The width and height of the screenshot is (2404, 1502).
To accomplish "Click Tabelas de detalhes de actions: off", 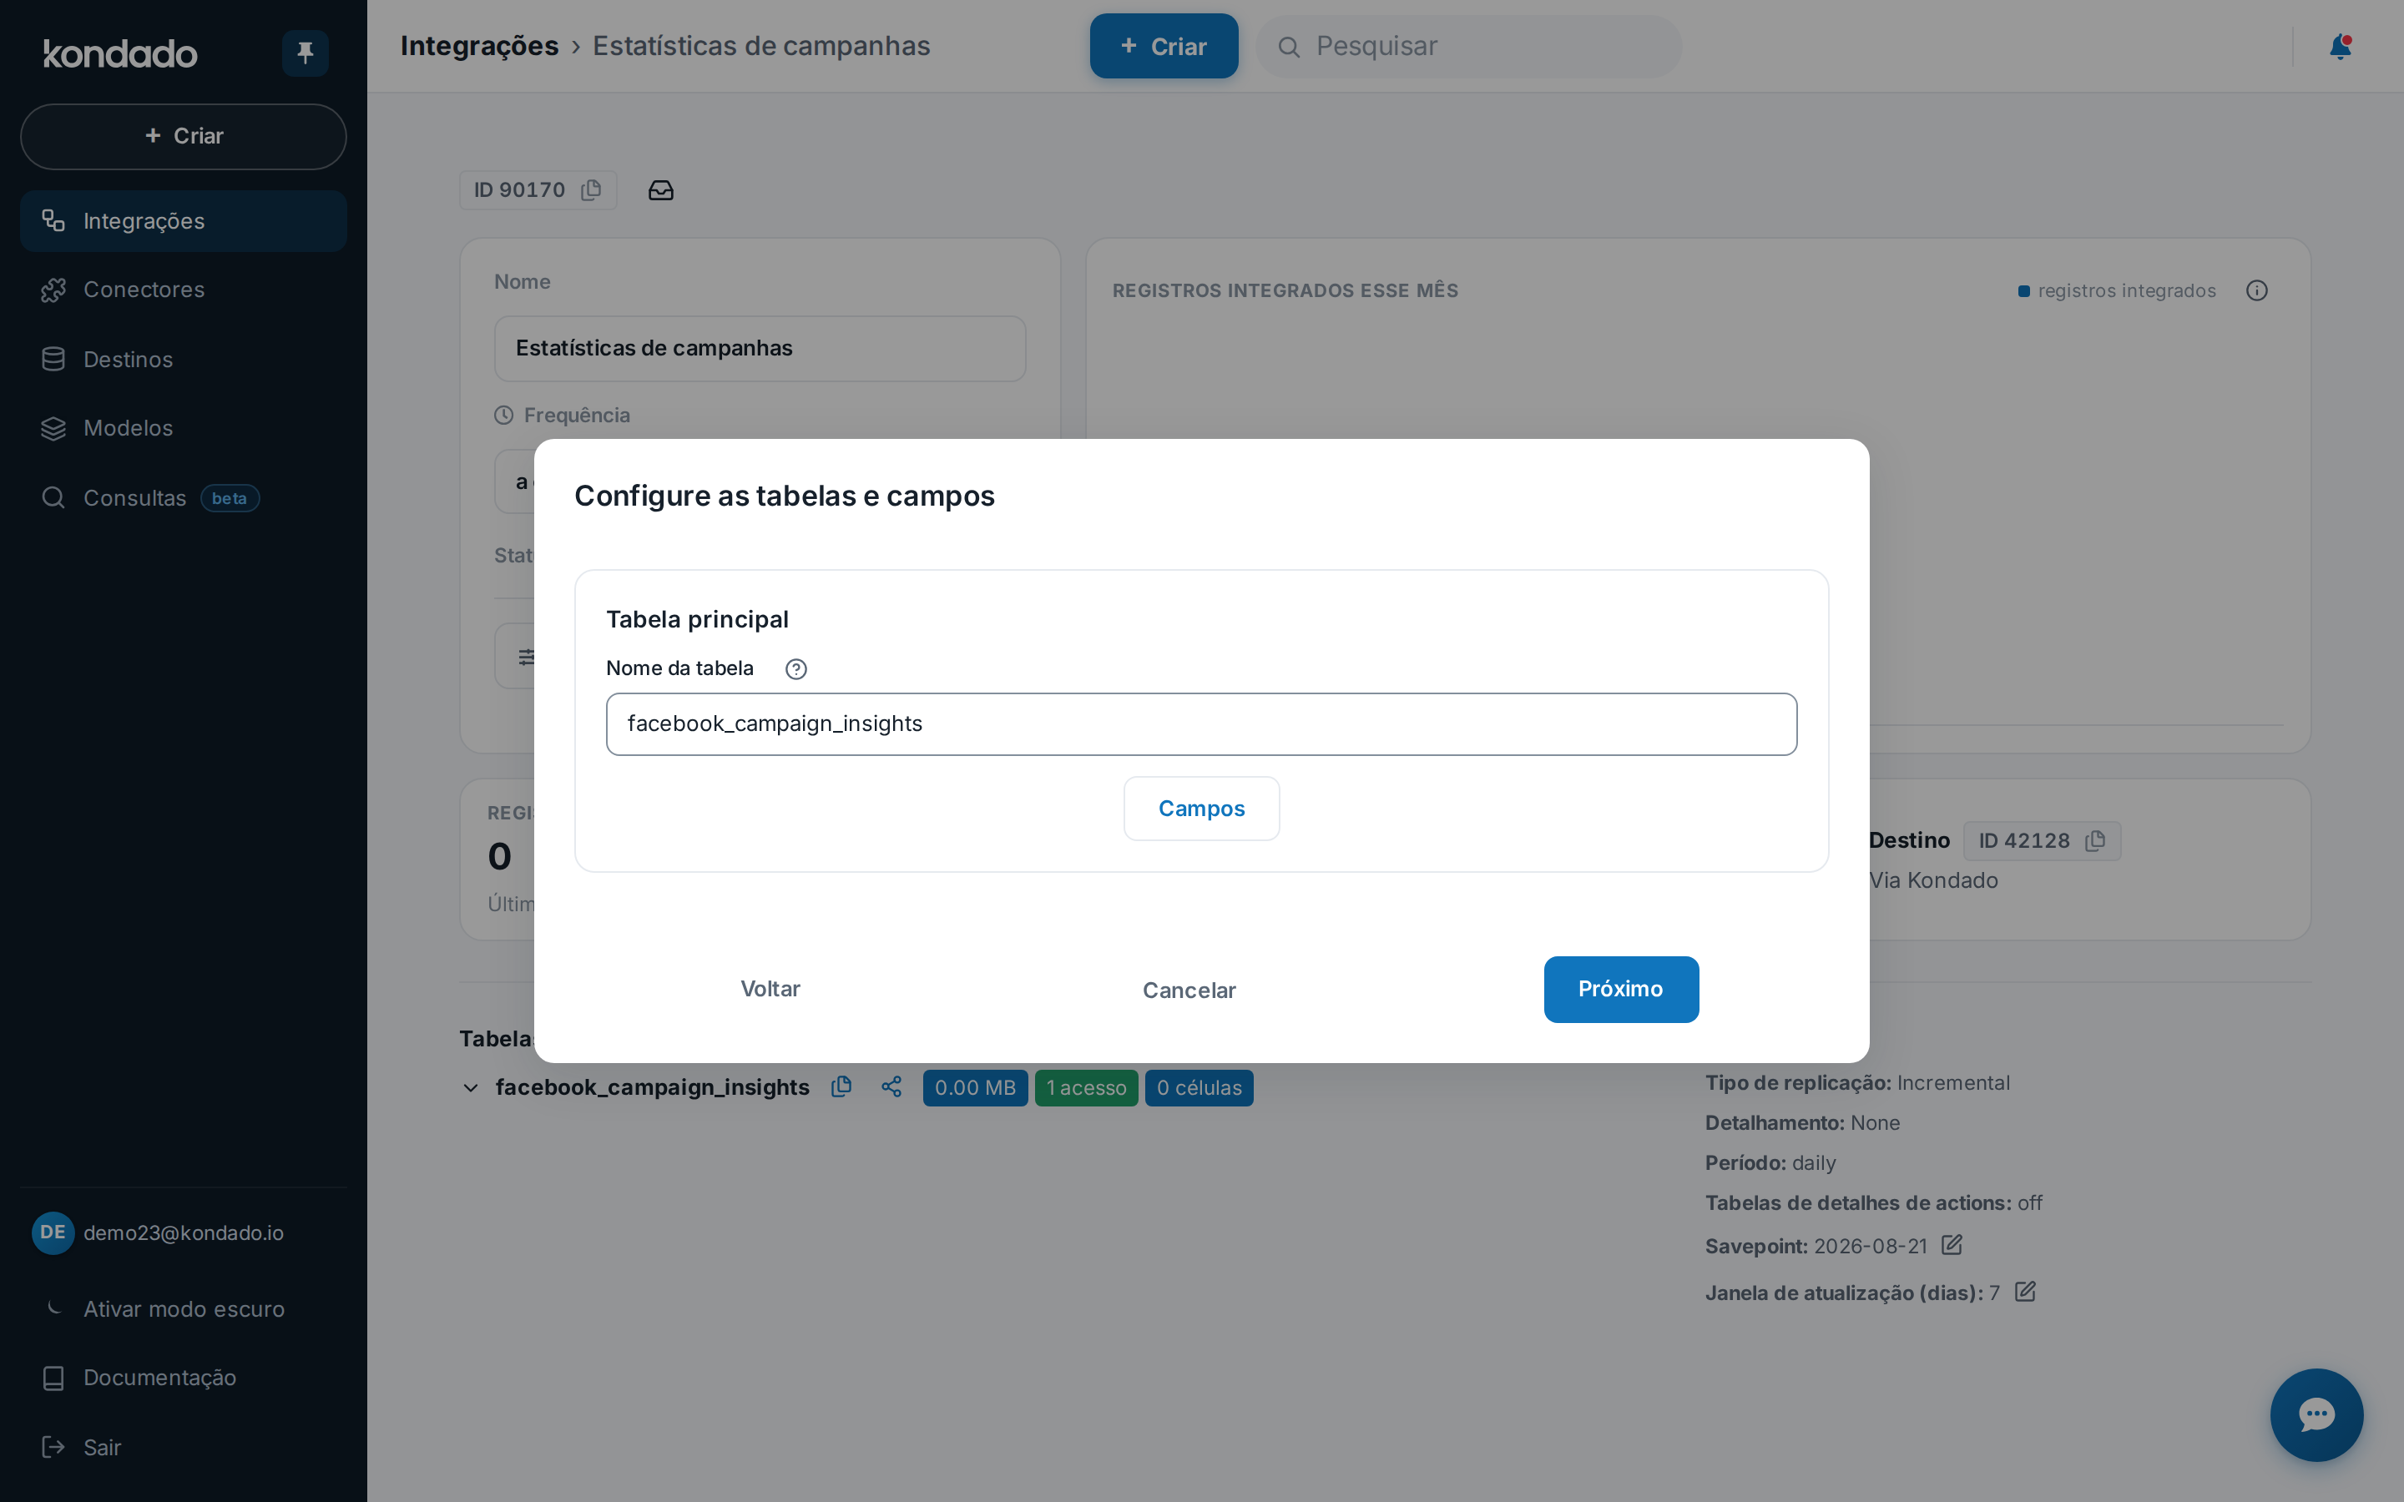I will point(1873,1203).
